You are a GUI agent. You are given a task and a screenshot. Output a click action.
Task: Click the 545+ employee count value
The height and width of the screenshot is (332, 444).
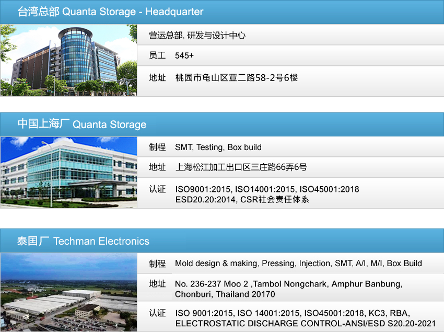coord(184,55)
